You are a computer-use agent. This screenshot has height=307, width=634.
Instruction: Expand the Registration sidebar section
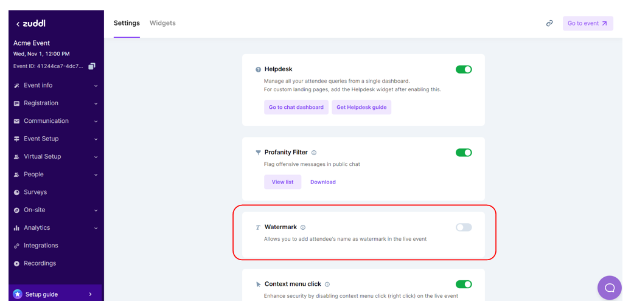55,103
